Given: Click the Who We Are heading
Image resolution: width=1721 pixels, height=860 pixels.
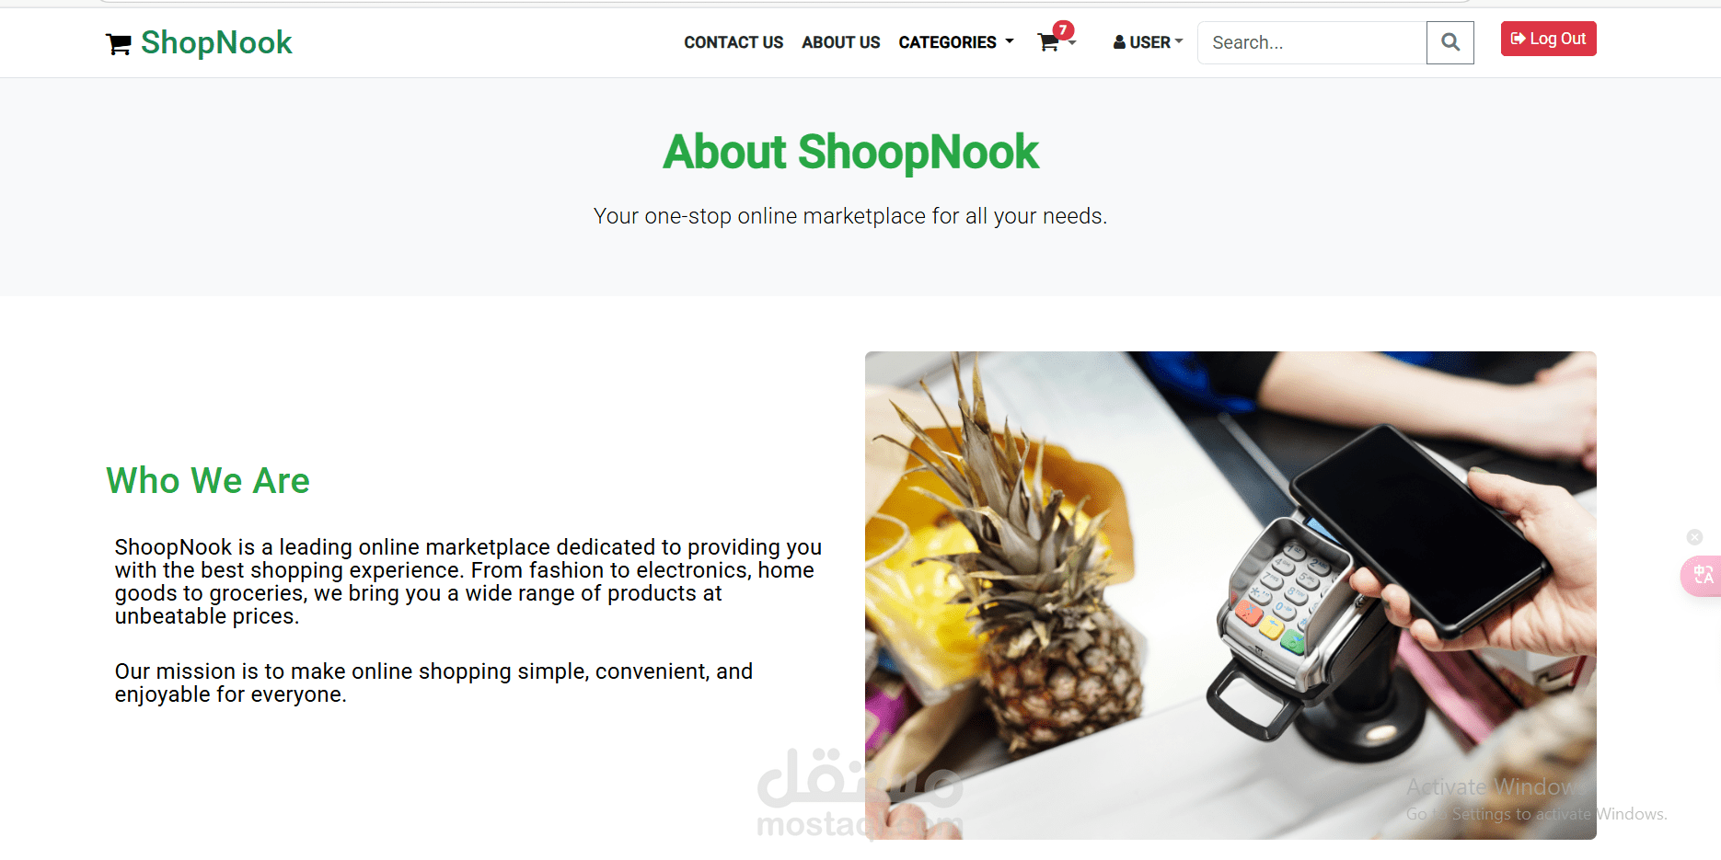Looking at the screenshot, I should coord(208,480).
